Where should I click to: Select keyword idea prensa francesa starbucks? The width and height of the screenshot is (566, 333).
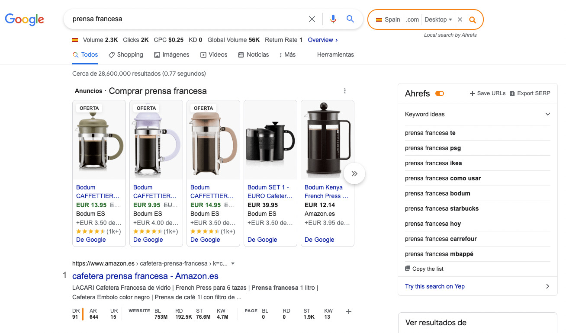[x=442, y=208]
